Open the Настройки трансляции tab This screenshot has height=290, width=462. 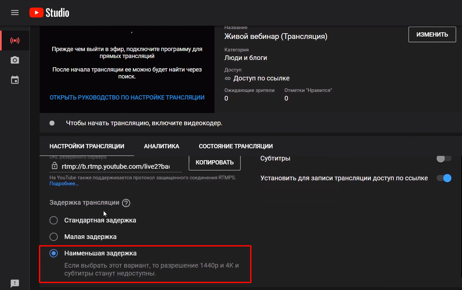(87, 146)
